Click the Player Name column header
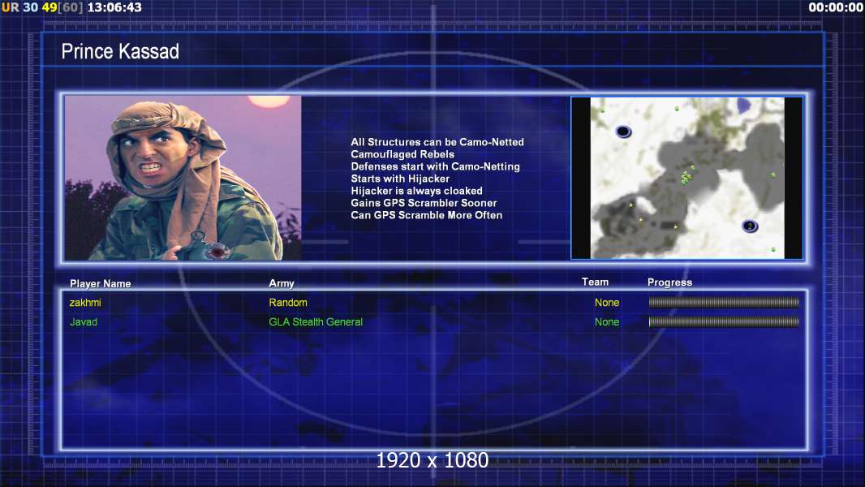The height and width of the screenshot is (487, 865). coord(101,283)
